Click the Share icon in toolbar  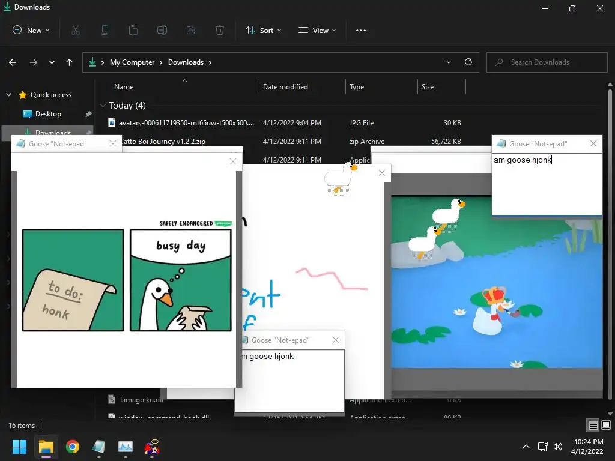pyautogui.click(x=191, y=30)
